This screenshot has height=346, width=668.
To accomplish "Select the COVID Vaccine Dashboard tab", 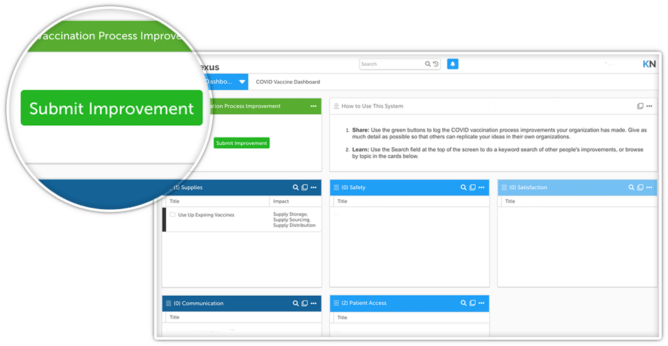I will point(288,82).
